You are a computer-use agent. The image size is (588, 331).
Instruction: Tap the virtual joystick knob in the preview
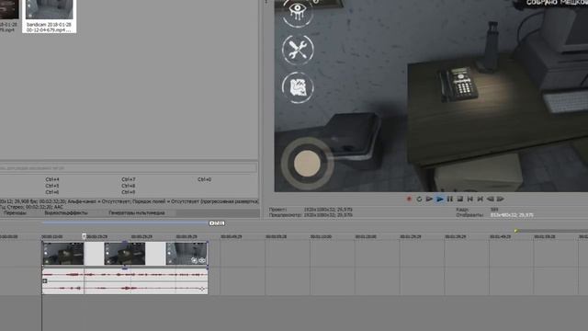[x=307, y=164]
